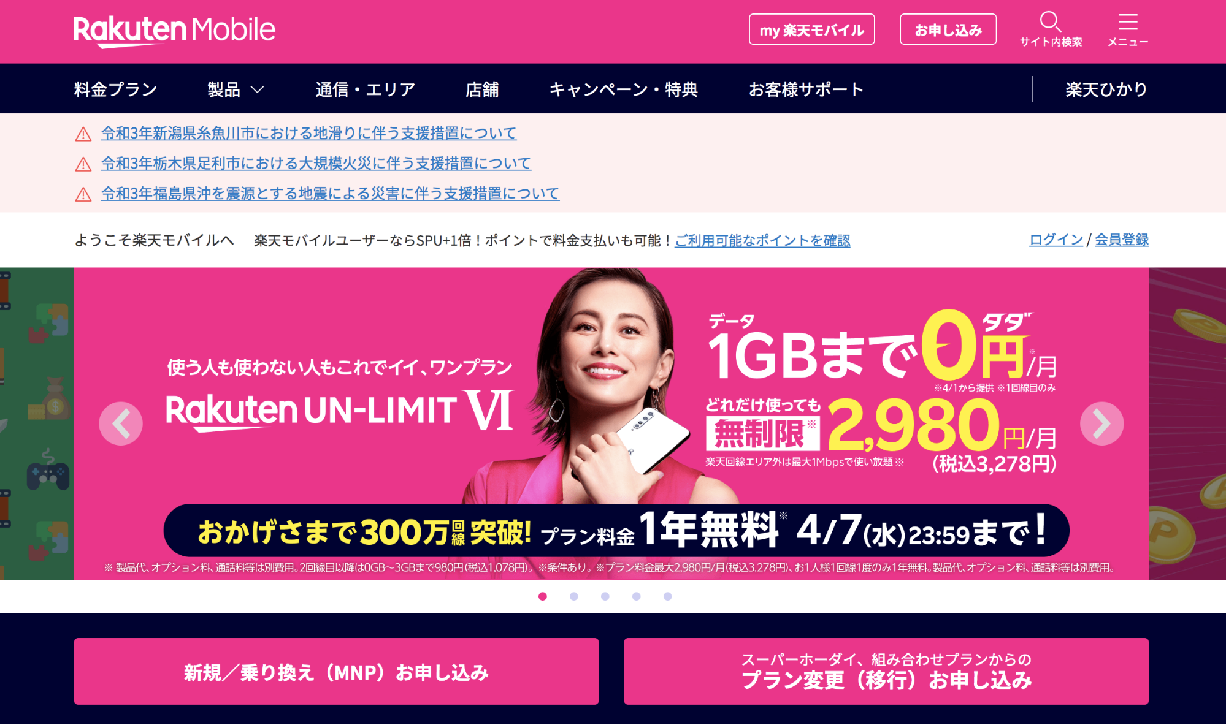Select the third carousel dot indicator
Viewport: 1226px width, 725px height.
click(x=605, y=596)
